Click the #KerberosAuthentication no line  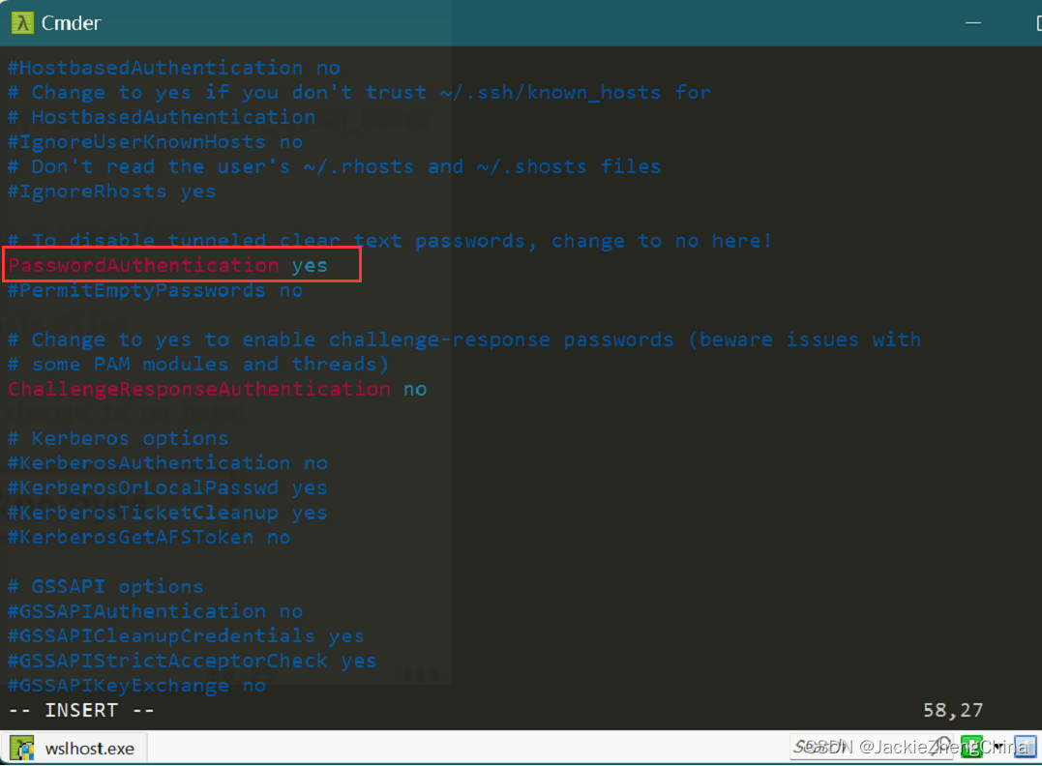tap(167, 463)
